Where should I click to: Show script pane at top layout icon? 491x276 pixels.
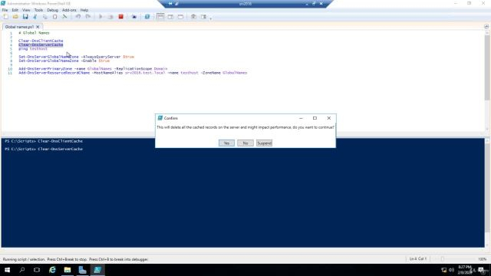160,17
